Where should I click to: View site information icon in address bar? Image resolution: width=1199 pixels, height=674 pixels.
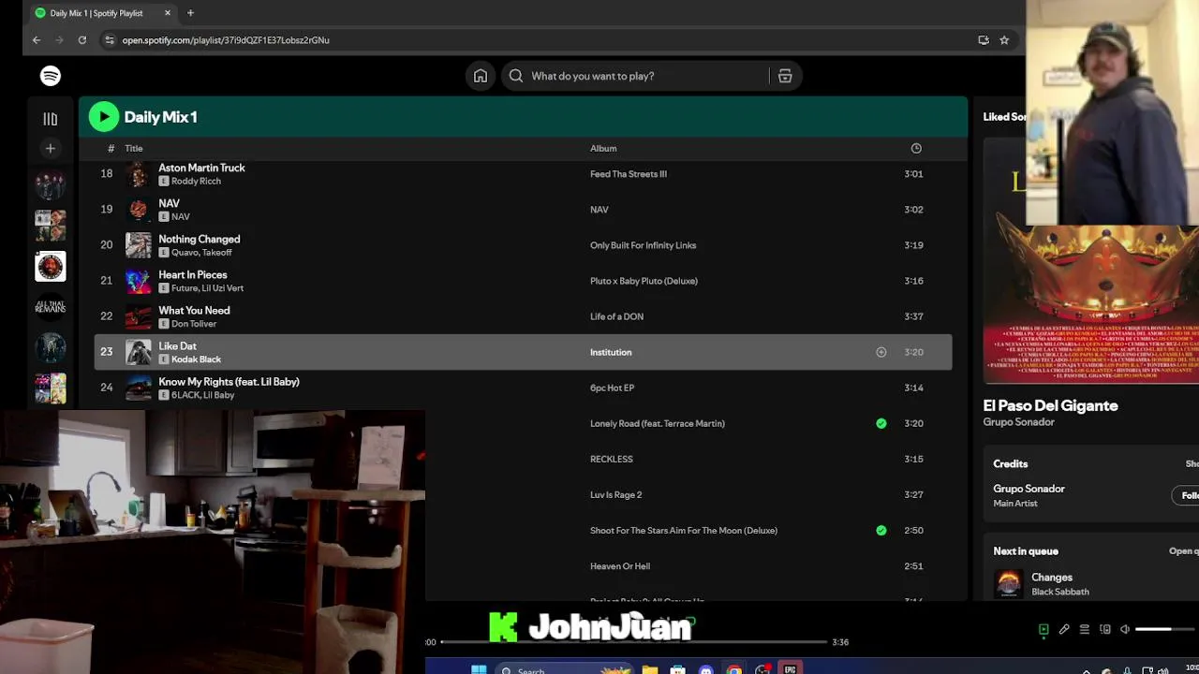click(x=110, y=40)
